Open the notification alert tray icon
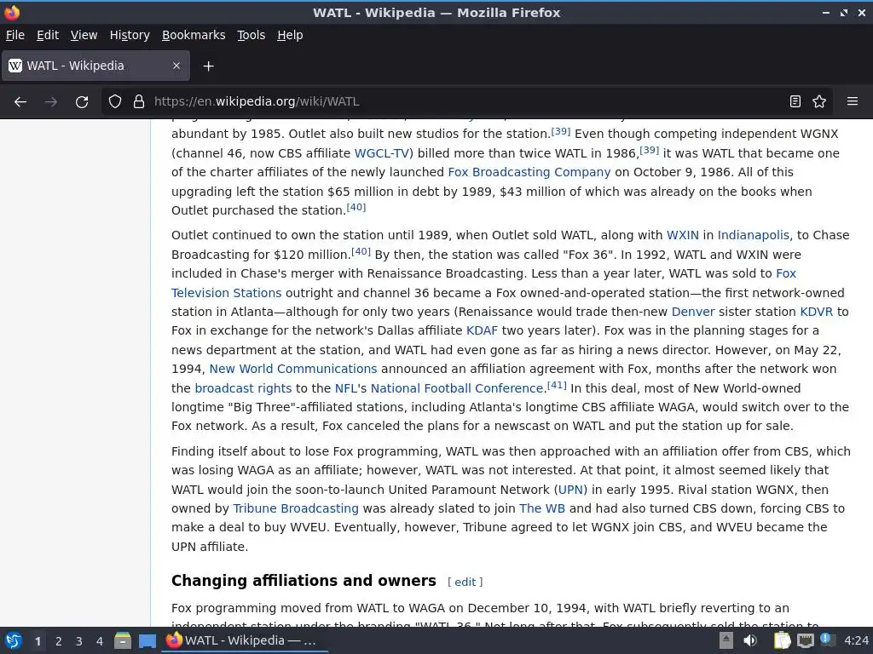 pyautogui.click(x=827, y=640)
